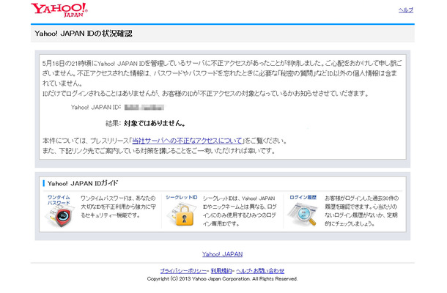The height and width of the screenshot is (293, 447).
Task: Go to the Yahoo! JAPAN footer link
Action: click(x=222, y=254)
